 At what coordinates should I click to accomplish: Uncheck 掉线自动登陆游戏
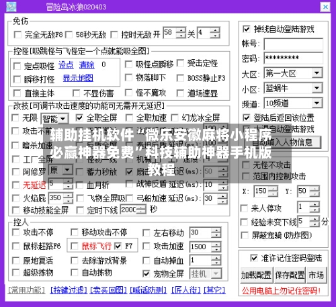tap(246, 29)
